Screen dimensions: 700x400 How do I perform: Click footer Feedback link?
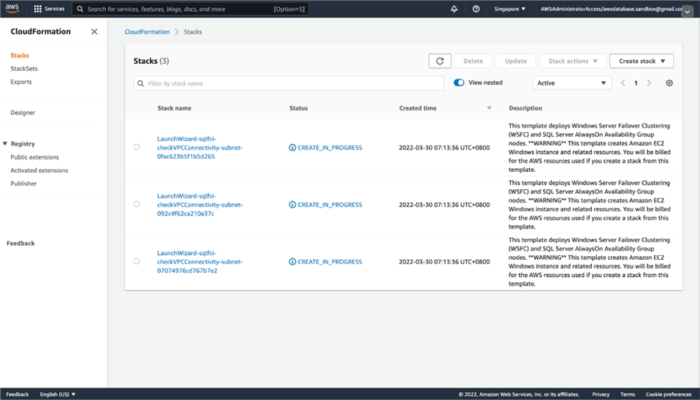click(17, 395)
